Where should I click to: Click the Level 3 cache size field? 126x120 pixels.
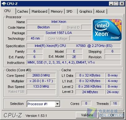(x=90, y=92)
